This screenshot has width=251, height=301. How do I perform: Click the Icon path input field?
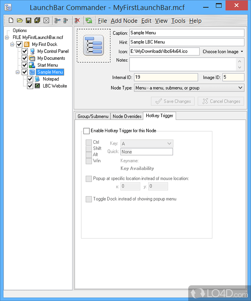coord(164,51)
